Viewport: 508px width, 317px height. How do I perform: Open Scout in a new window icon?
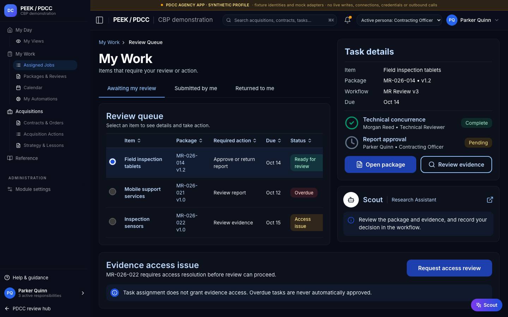[x=490, y=200]
